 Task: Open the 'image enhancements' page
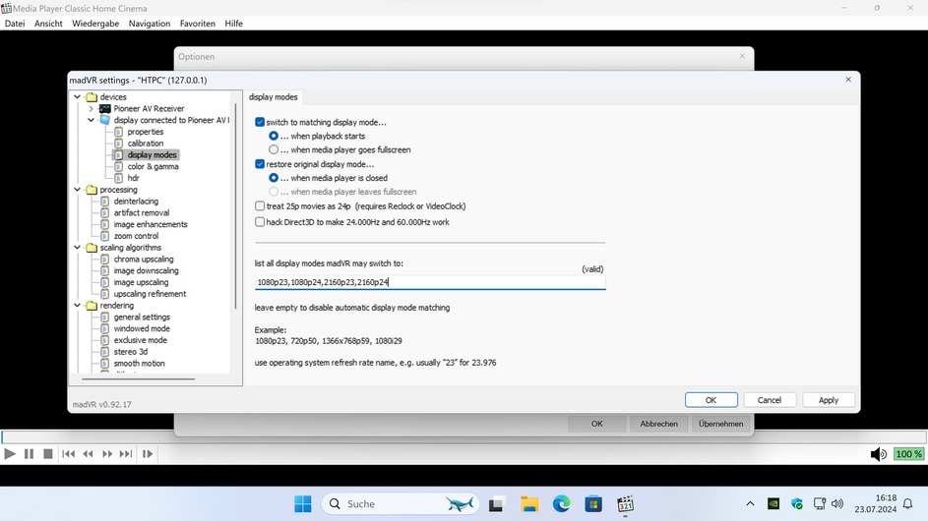pos(151,224)
